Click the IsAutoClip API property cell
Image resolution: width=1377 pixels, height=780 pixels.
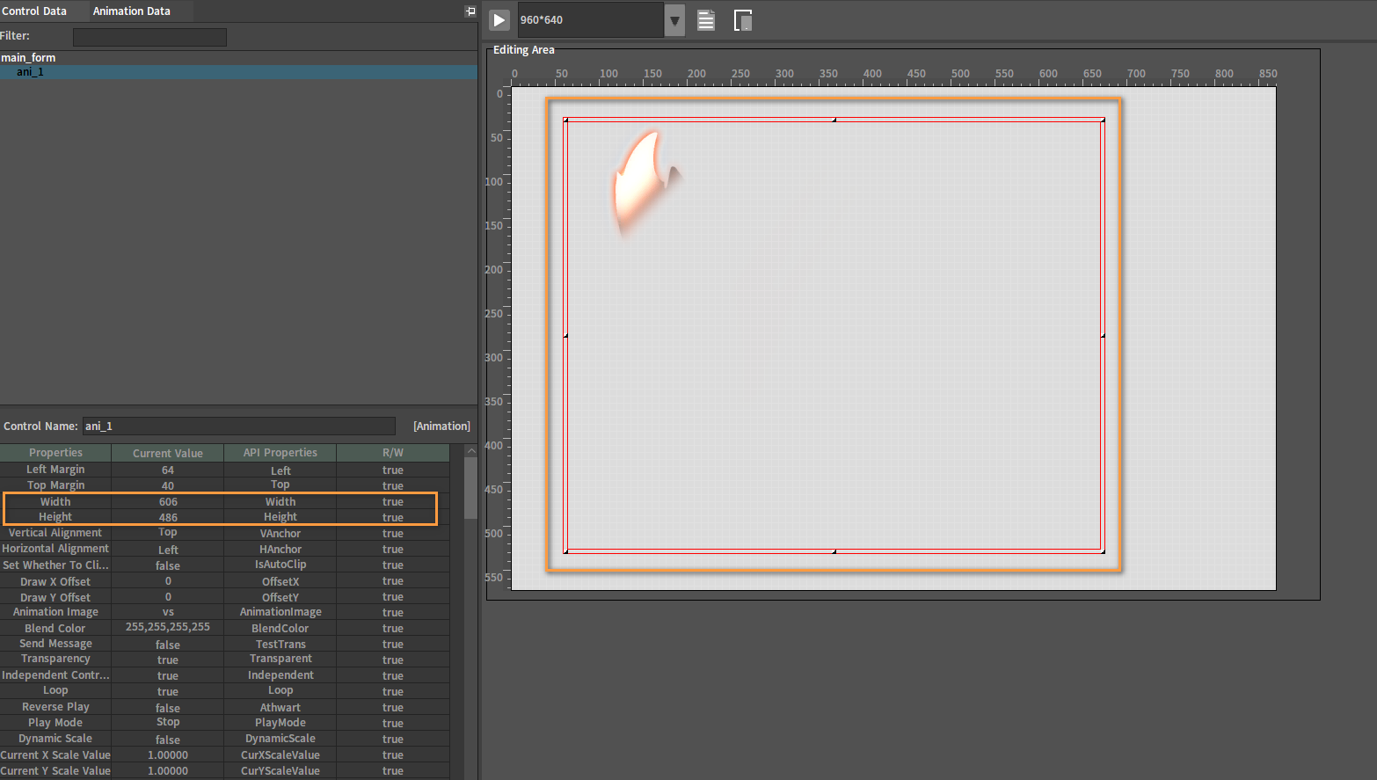coord(280,565)
